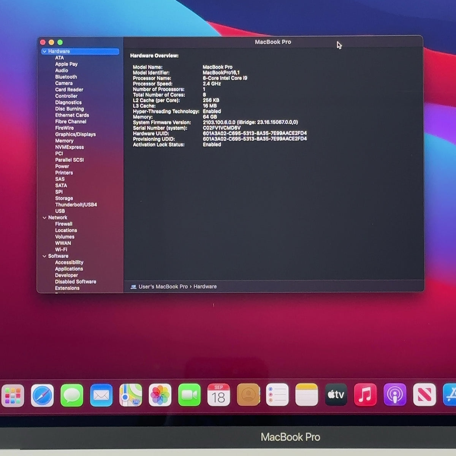Select NVMExpress in the sidebar
This screenshot has width=456, height=456.
69,147
